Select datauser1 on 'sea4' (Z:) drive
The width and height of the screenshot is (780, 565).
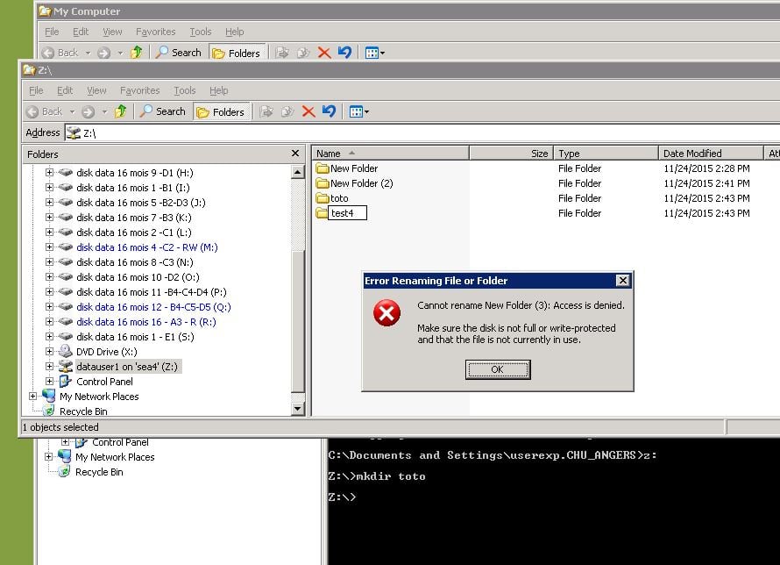(127, 367)
